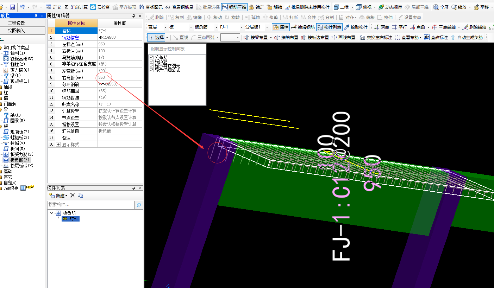Image resolution: width=494 pixels, height=288 pixels.
Task: Click copy component icon in 构件列表
Action: tap(81, 196)
